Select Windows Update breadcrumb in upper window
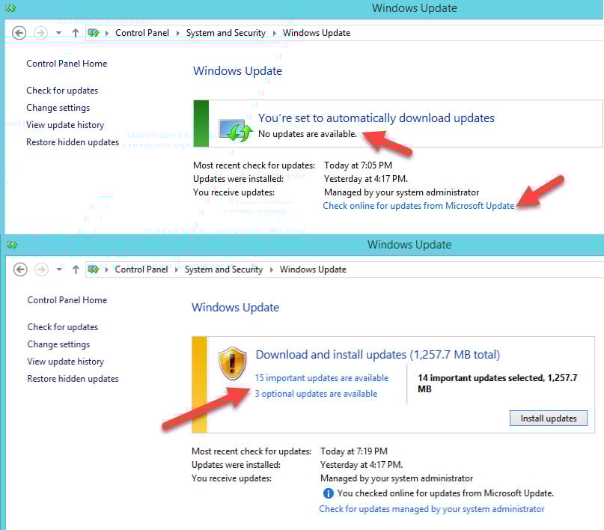Viewport: 604px width, 530px height. click(x=317, y=33)
